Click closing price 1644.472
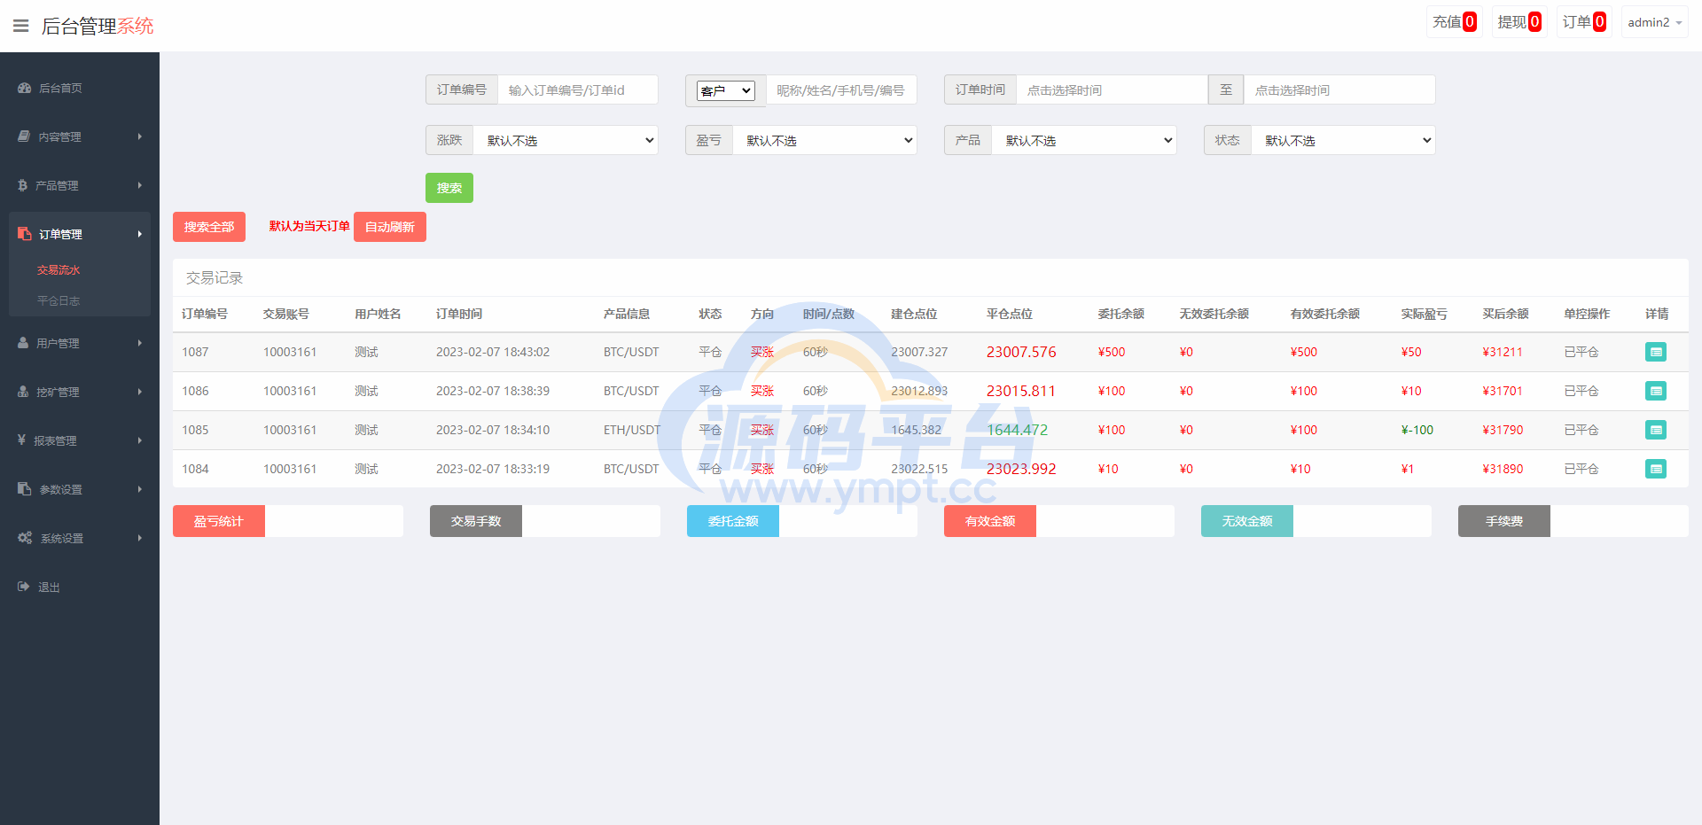Screen dimensions: 1702x825 click(x=1017, y=430)
